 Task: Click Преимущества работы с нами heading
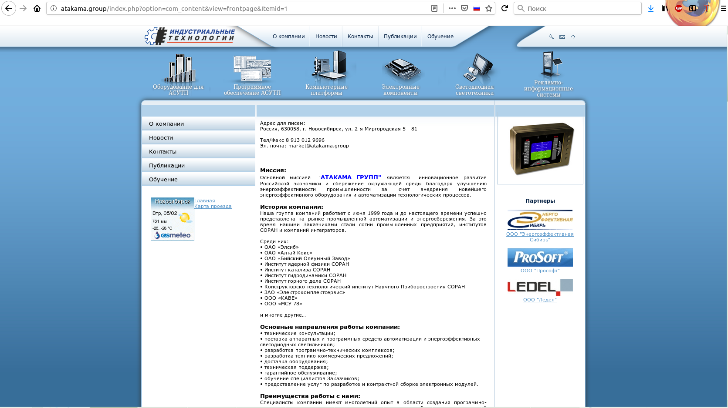click(x=310, y=396)
